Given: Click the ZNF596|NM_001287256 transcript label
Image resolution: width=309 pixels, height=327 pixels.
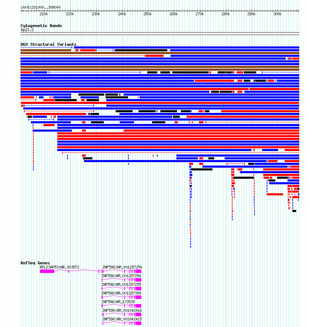Looking at the screenshot, I should (121, 276).
